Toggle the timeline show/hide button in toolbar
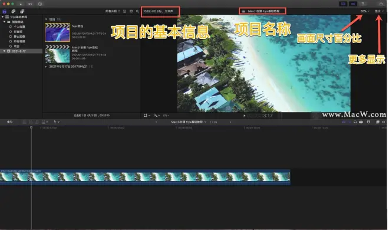389x230 pixels. (x=353, y=4)
